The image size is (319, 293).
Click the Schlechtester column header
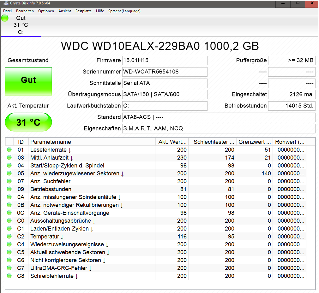click(x=212, y=142)
